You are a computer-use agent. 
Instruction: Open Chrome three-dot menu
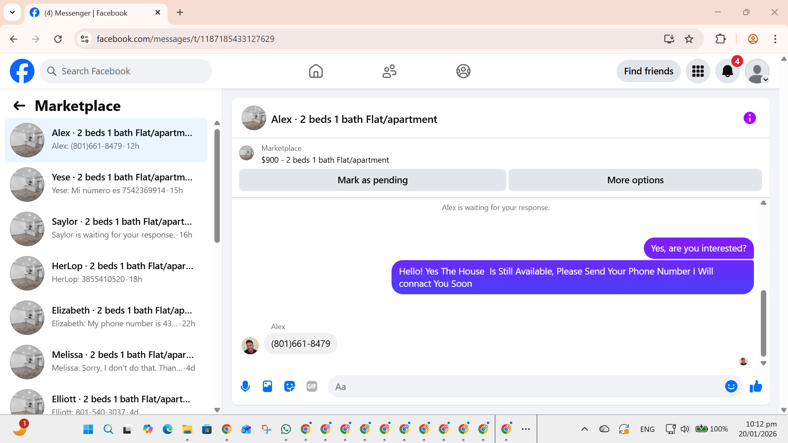point(775,39)
